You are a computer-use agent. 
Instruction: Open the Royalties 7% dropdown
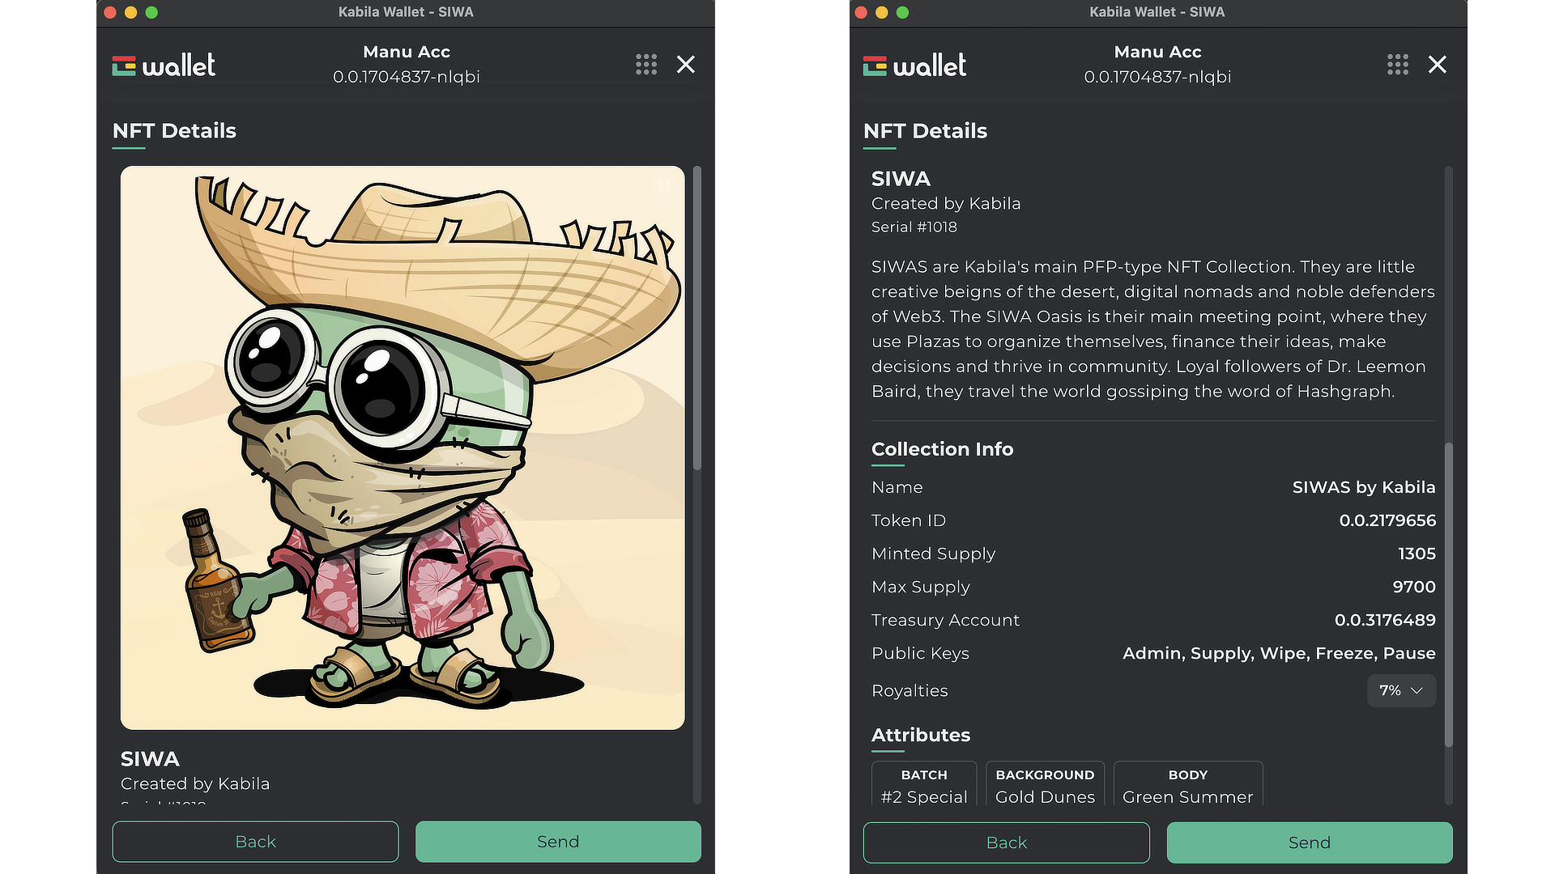click(1401, 690)
